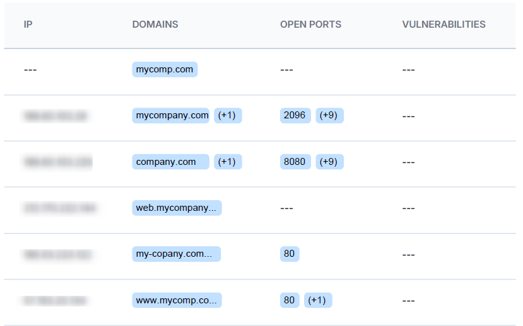This screenshot has width=523, height=326.
Task: Select the 2096 open port tag
Action: point(295,115)
